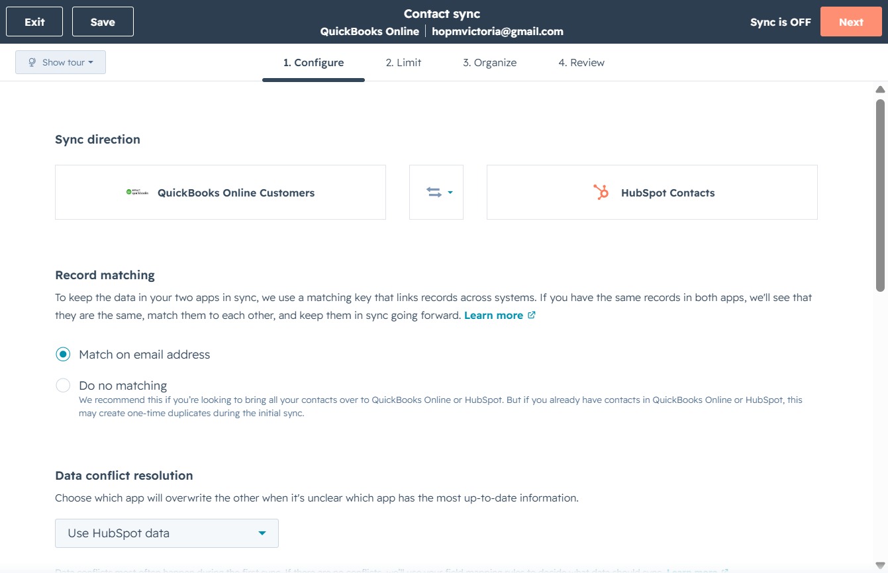This screenshot has width=888, height=573.
Task: Expand the Use HubSpot data dropdown
Action: [x=167, y=533]
